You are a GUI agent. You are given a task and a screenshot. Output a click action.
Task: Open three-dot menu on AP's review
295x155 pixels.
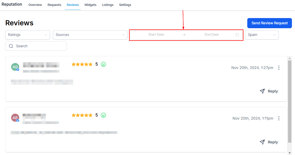[279, 118]
